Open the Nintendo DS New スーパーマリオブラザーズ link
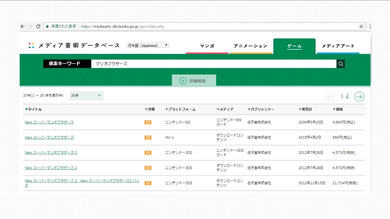Viewport: 390px width, 219px height. tap(49, 122)
